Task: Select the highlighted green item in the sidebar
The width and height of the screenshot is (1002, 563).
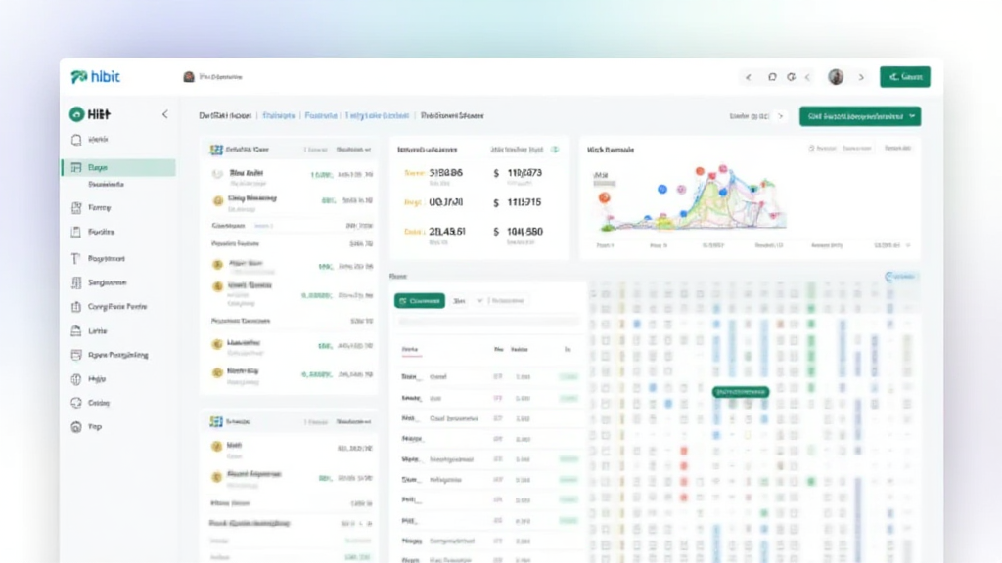Action: [x=117, y=168]
